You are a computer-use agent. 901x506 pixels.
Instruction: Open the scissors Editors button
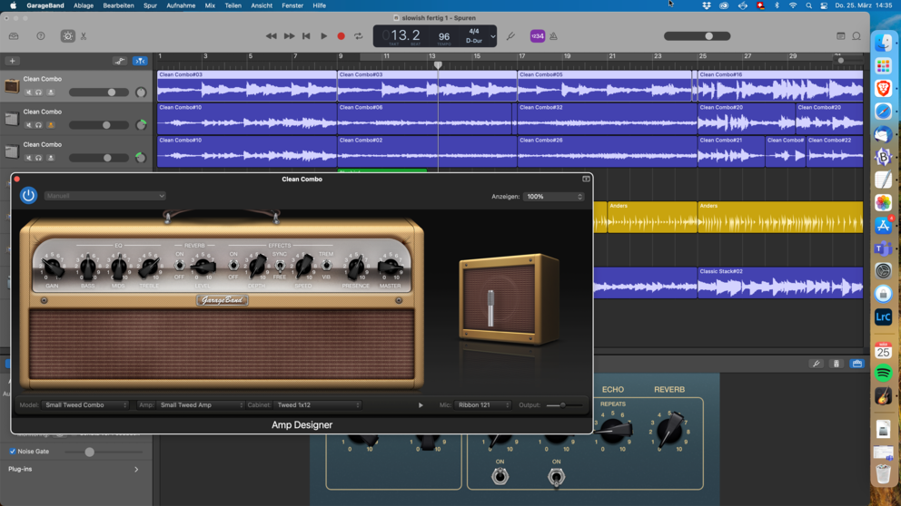click(84, 36)
